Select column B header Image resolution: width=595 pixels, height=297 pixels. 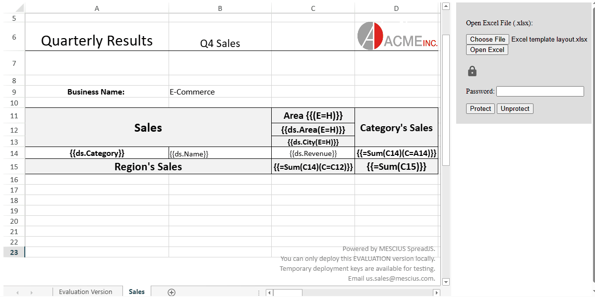220,8
